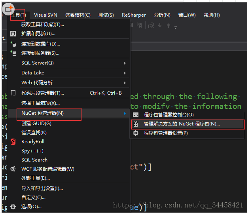Image resolution: width=248 pixels, height=213 pixels.
Task: Open 选项(O)... entry
Action: point(31,207)
